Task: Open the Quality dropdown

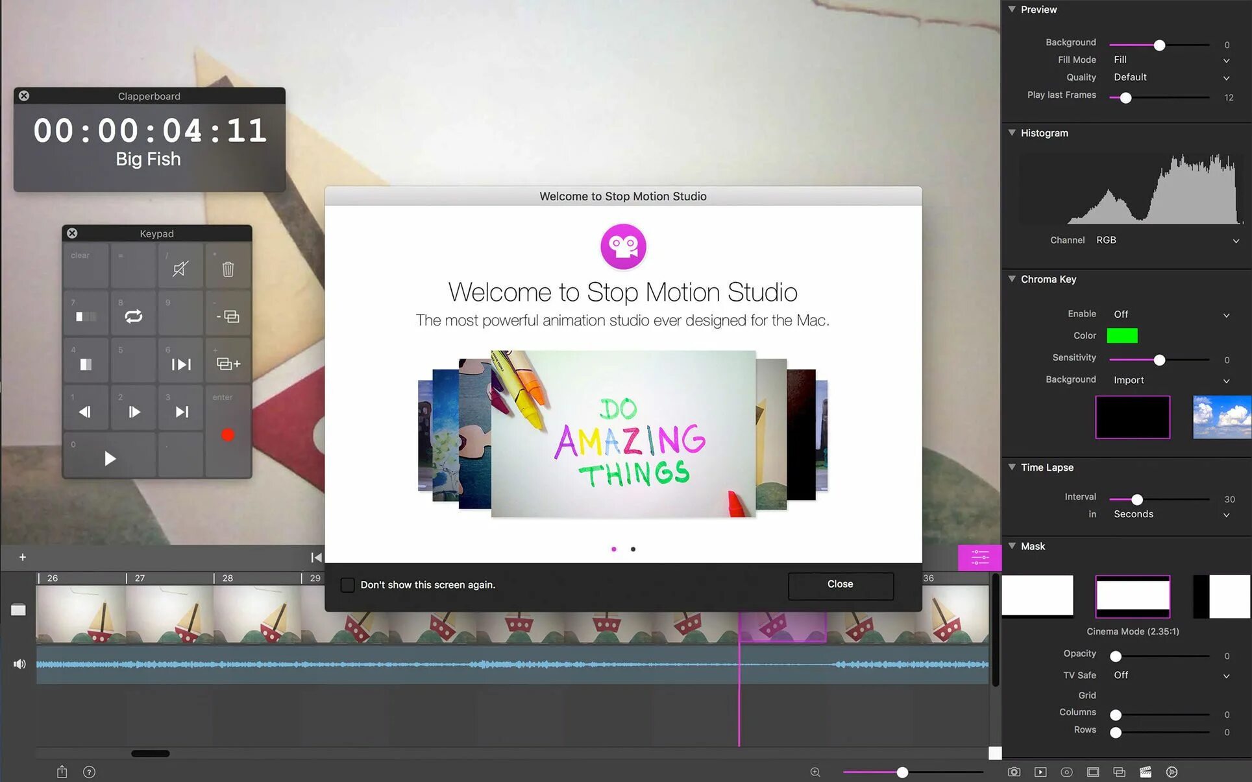Action: 1172,77
